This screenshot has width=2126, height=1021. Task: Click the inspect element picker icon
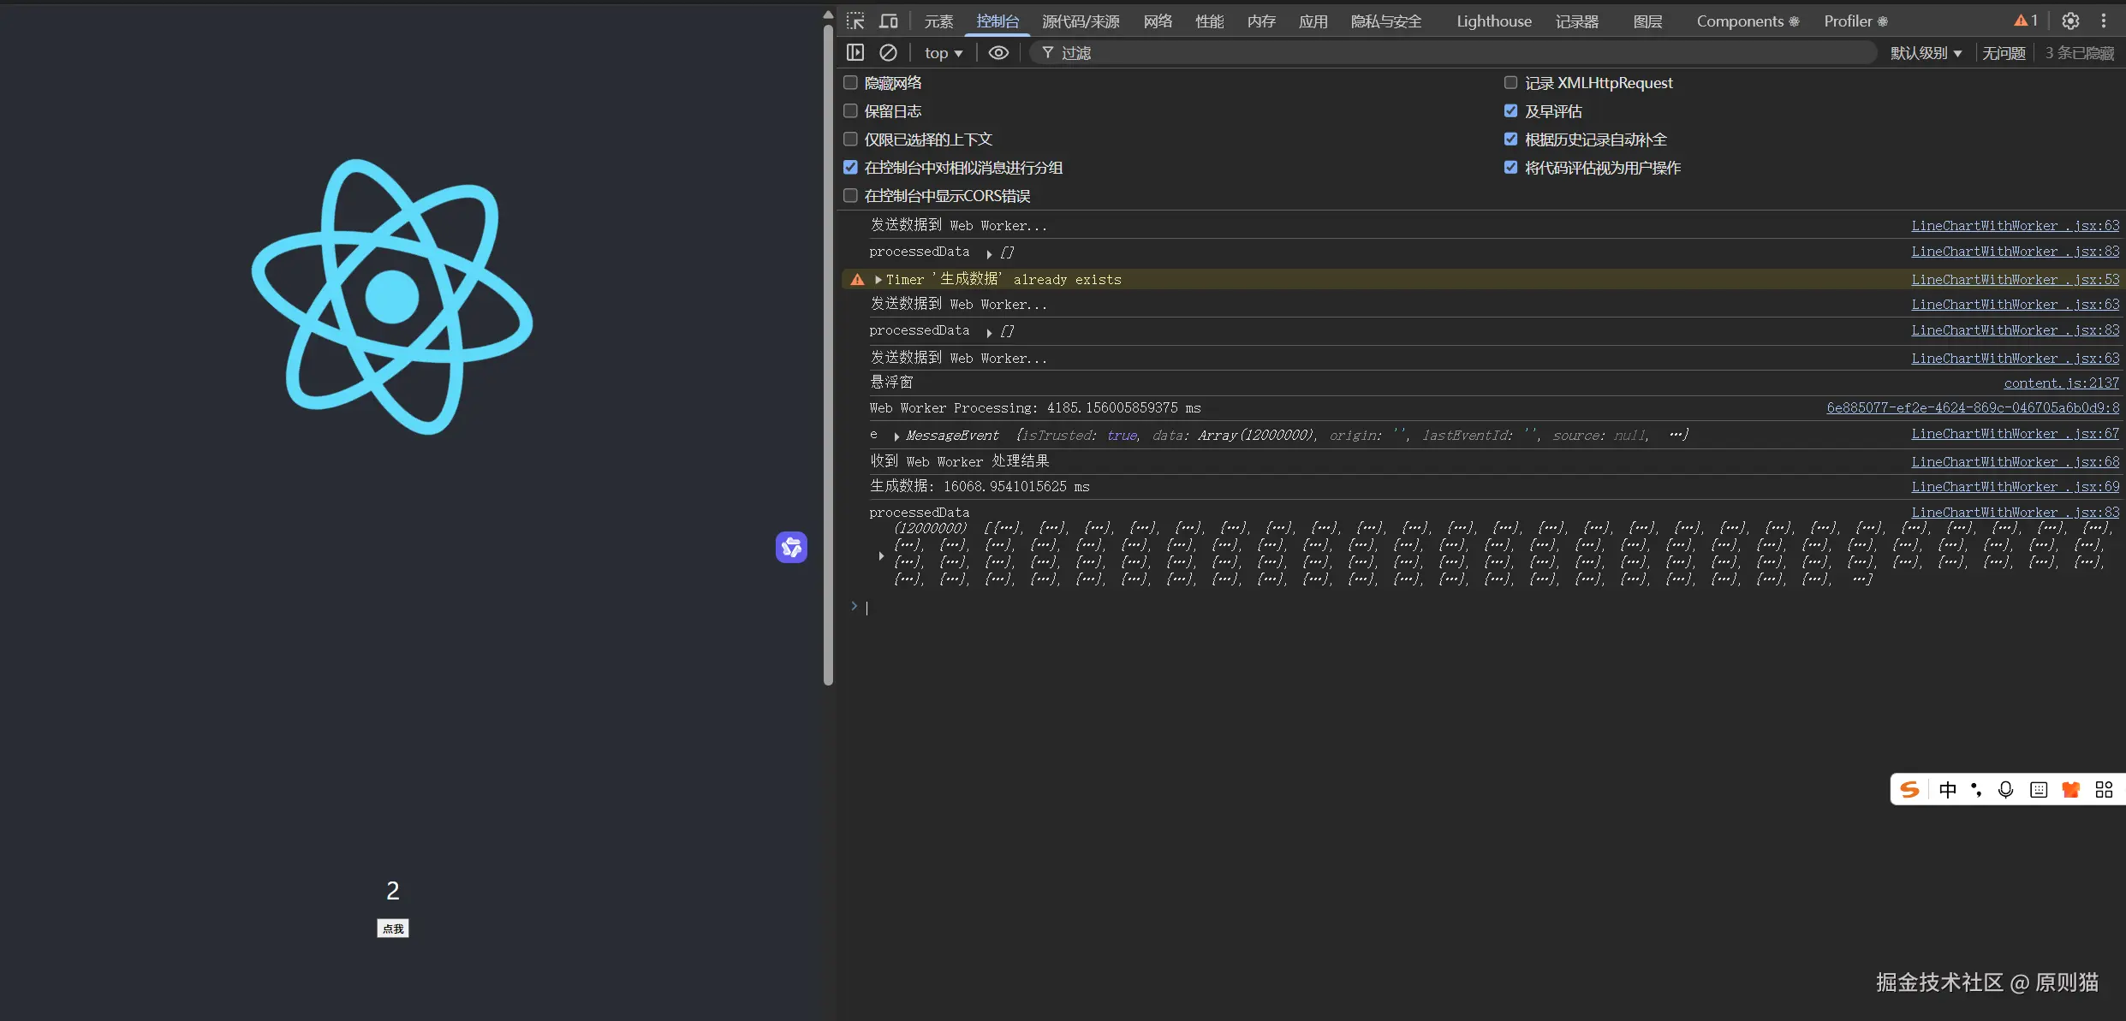pos(855,21)
